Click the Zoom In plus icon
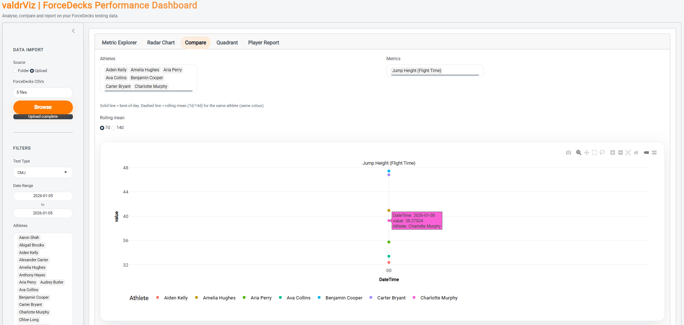The image size is (684, 325). [613, 153]
